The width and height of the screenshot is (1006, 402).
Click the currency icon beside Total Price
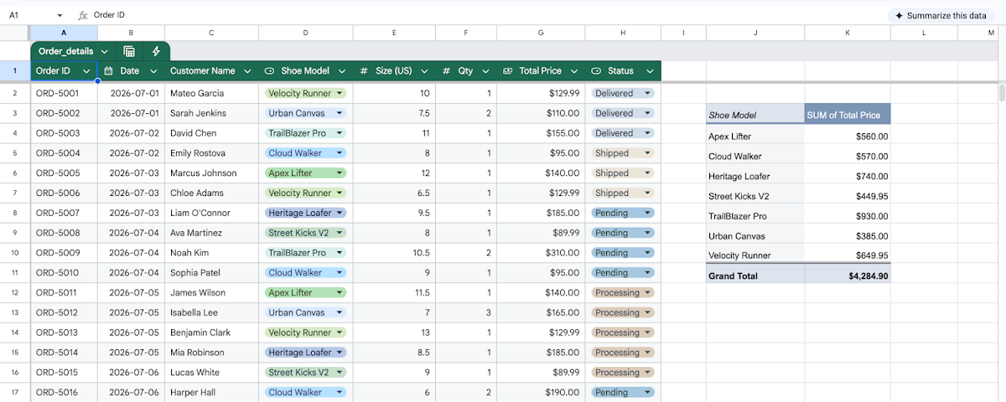507,71
